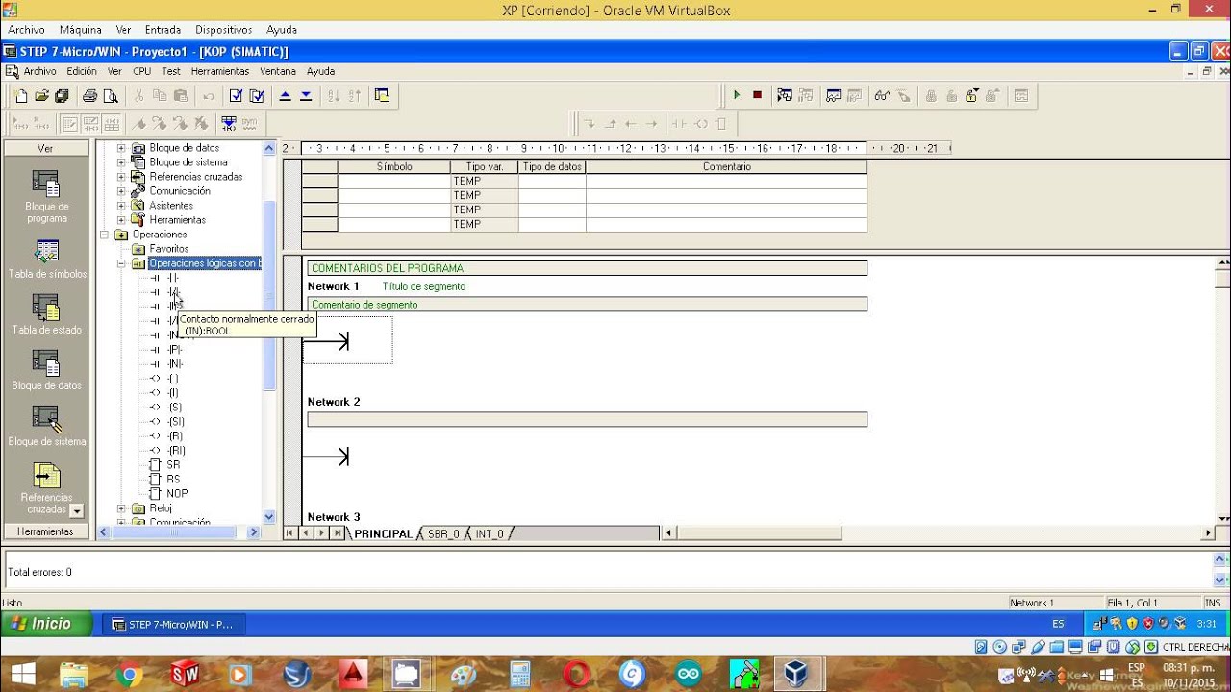Open the Edición menu

point(82,71)
